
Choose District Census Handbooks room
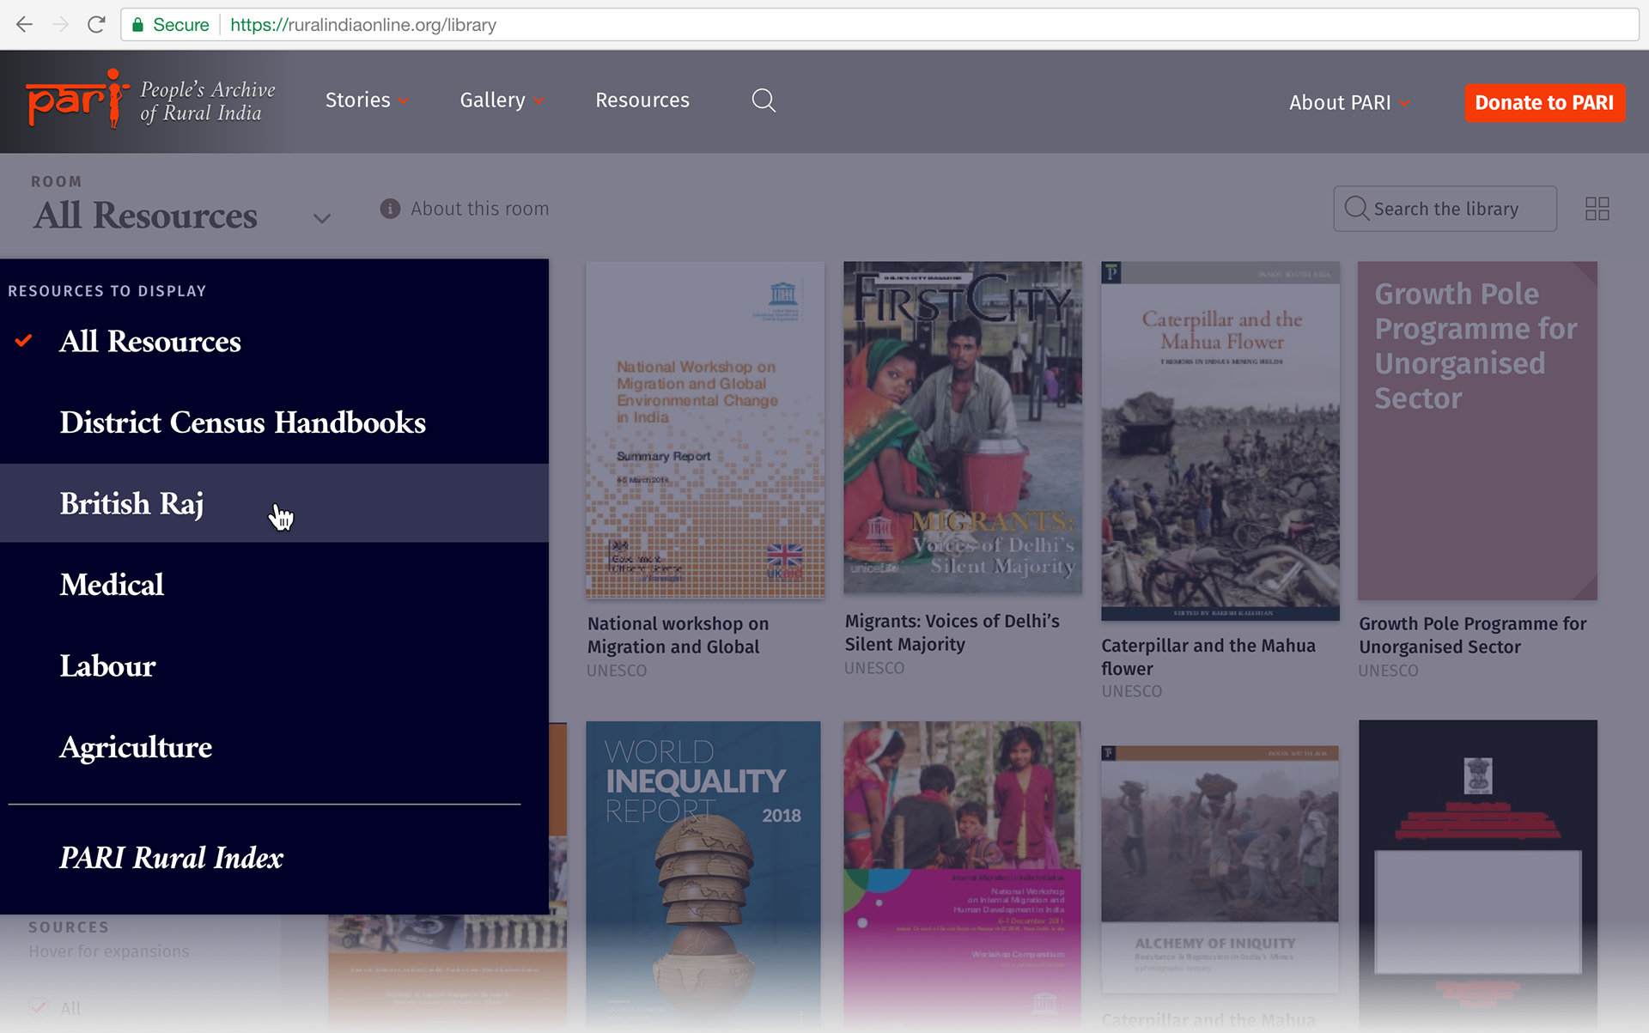click(x=242, y=422)
